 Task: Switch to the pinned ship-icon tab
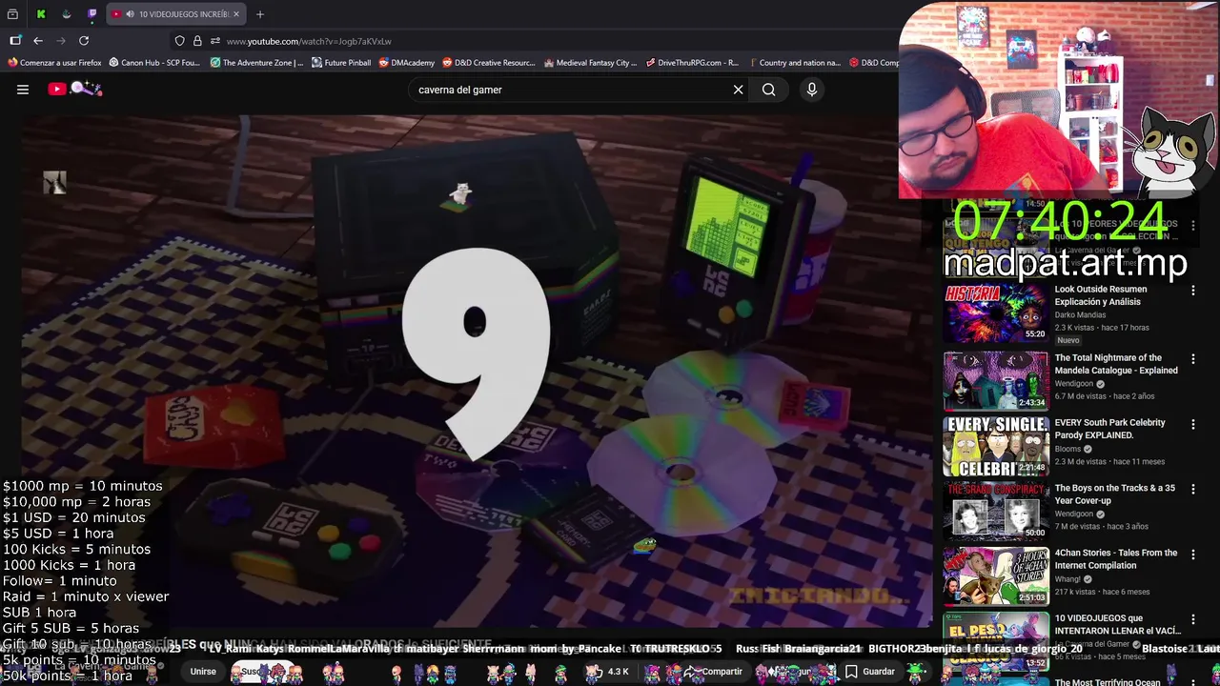tap(66, 14)
